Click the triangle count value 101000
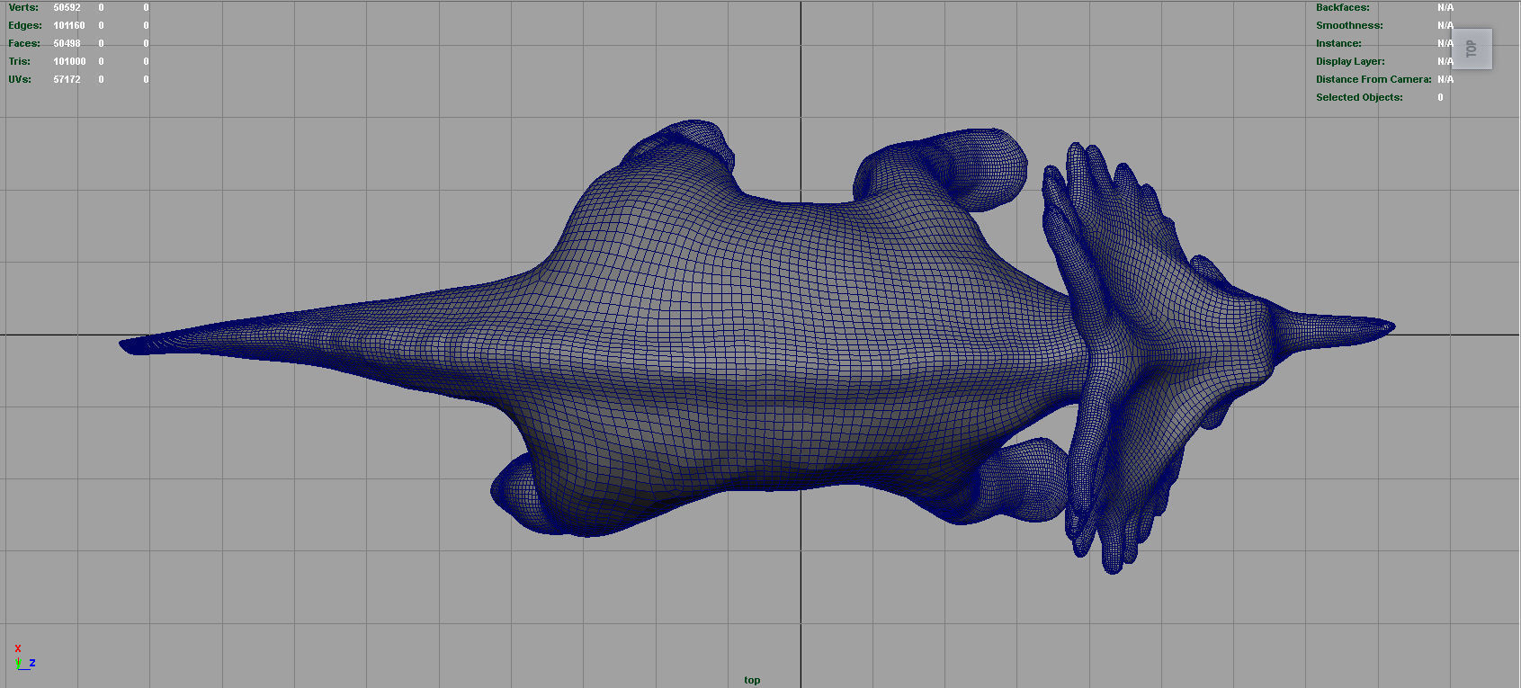 69,61
